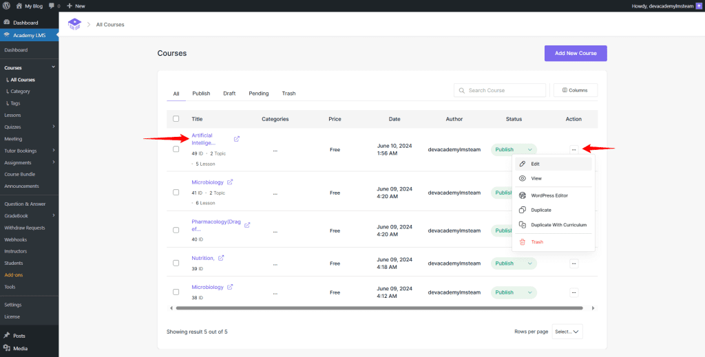Click the WordPress logo in admin bar

click(6, 6)
